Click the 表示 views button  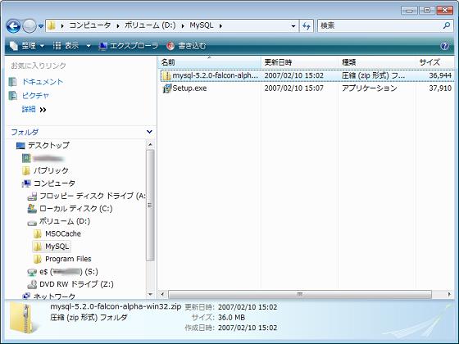(66, 46)
